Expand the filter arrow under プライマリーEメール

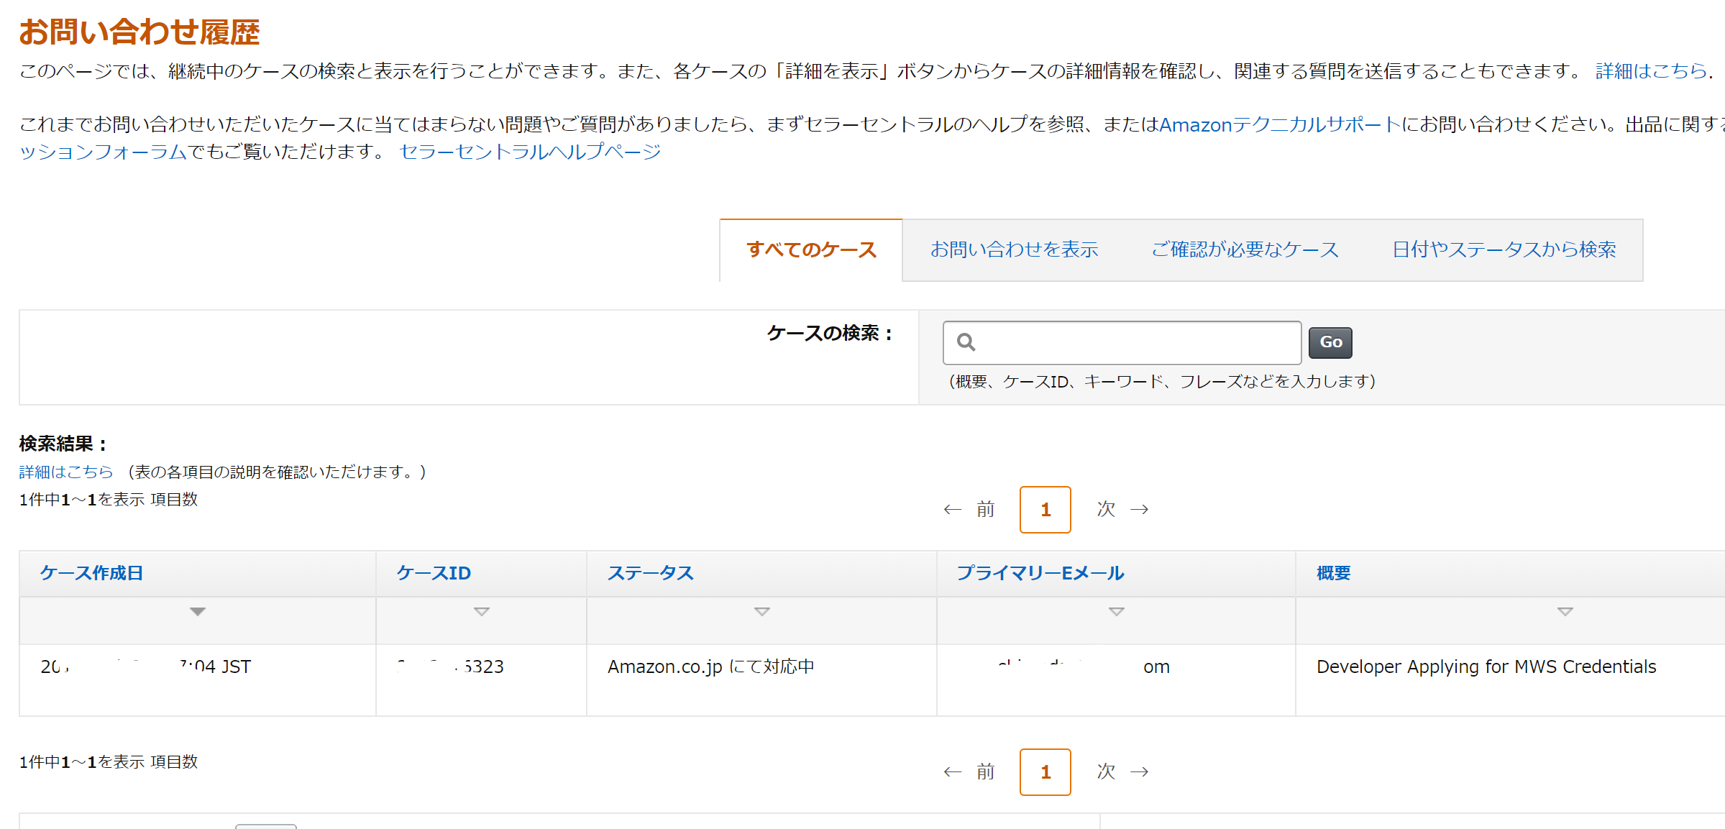point(1117,612)
